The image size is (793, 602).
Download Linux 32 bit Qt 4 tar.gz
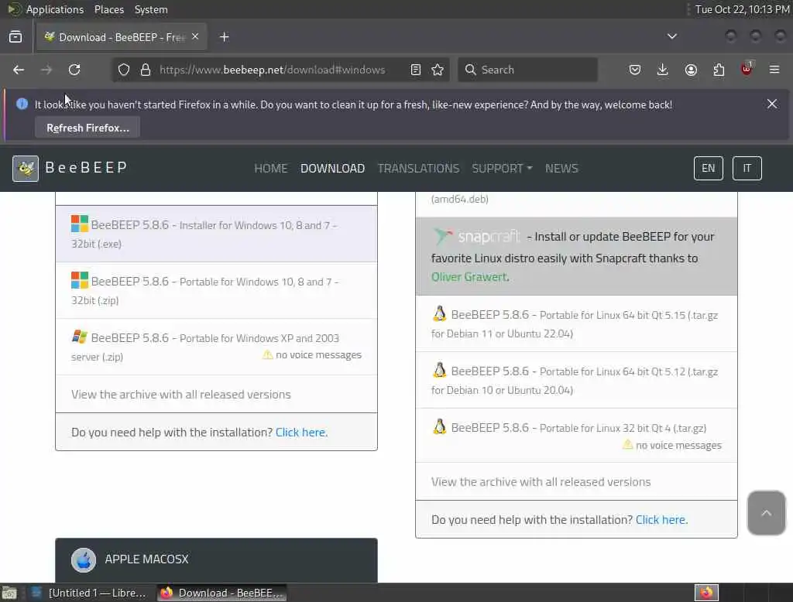pos(576,436)
